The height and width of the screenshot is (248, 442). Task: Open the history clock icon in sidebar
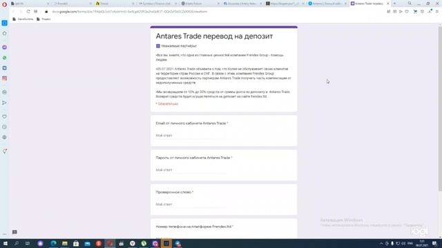tap(5, 127)
